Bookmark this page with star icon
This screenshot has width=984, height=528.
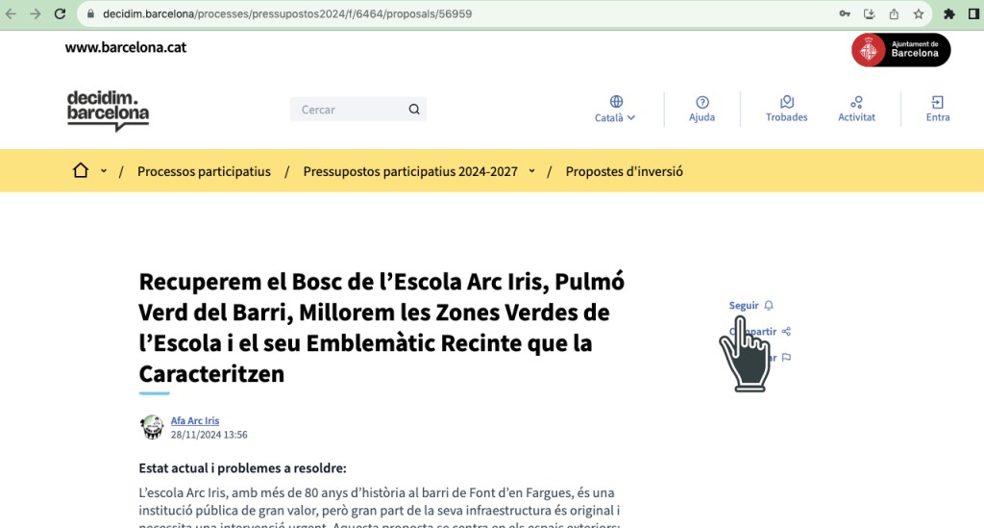point(919,14)
